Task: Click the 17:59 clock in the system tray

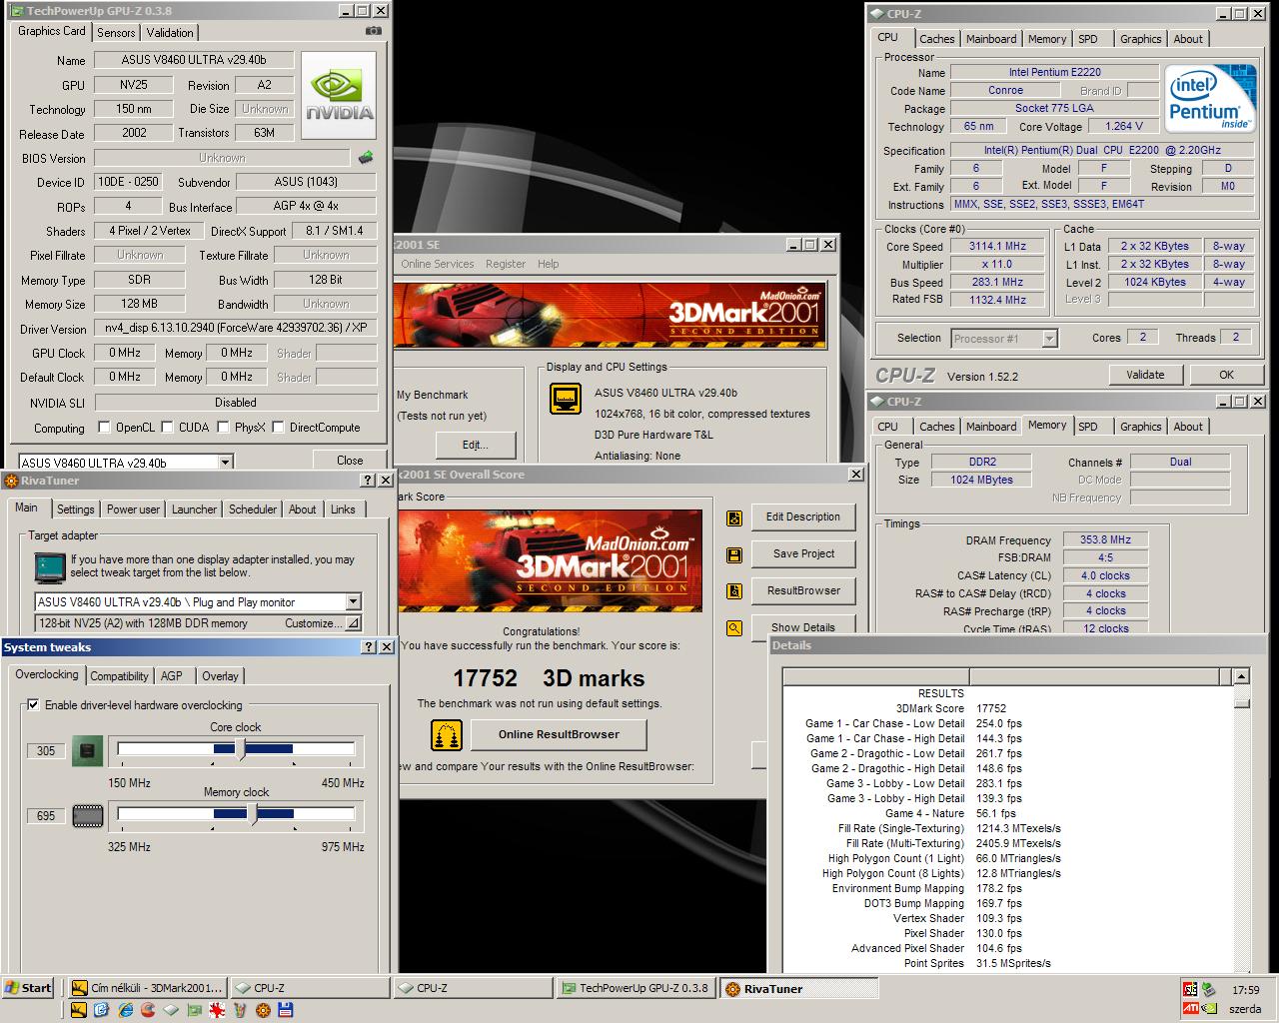Action: point(1246,990)
